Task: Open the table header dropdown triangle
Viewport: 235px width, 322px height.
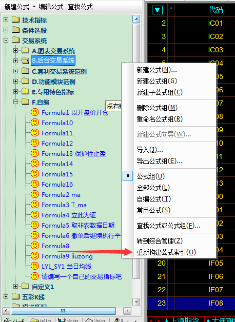Action: point(158,10)
